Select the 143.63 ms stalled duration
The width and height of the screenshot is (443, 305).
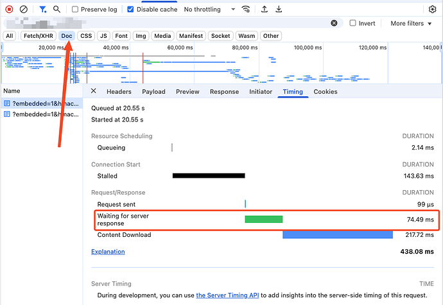point(419,176)
